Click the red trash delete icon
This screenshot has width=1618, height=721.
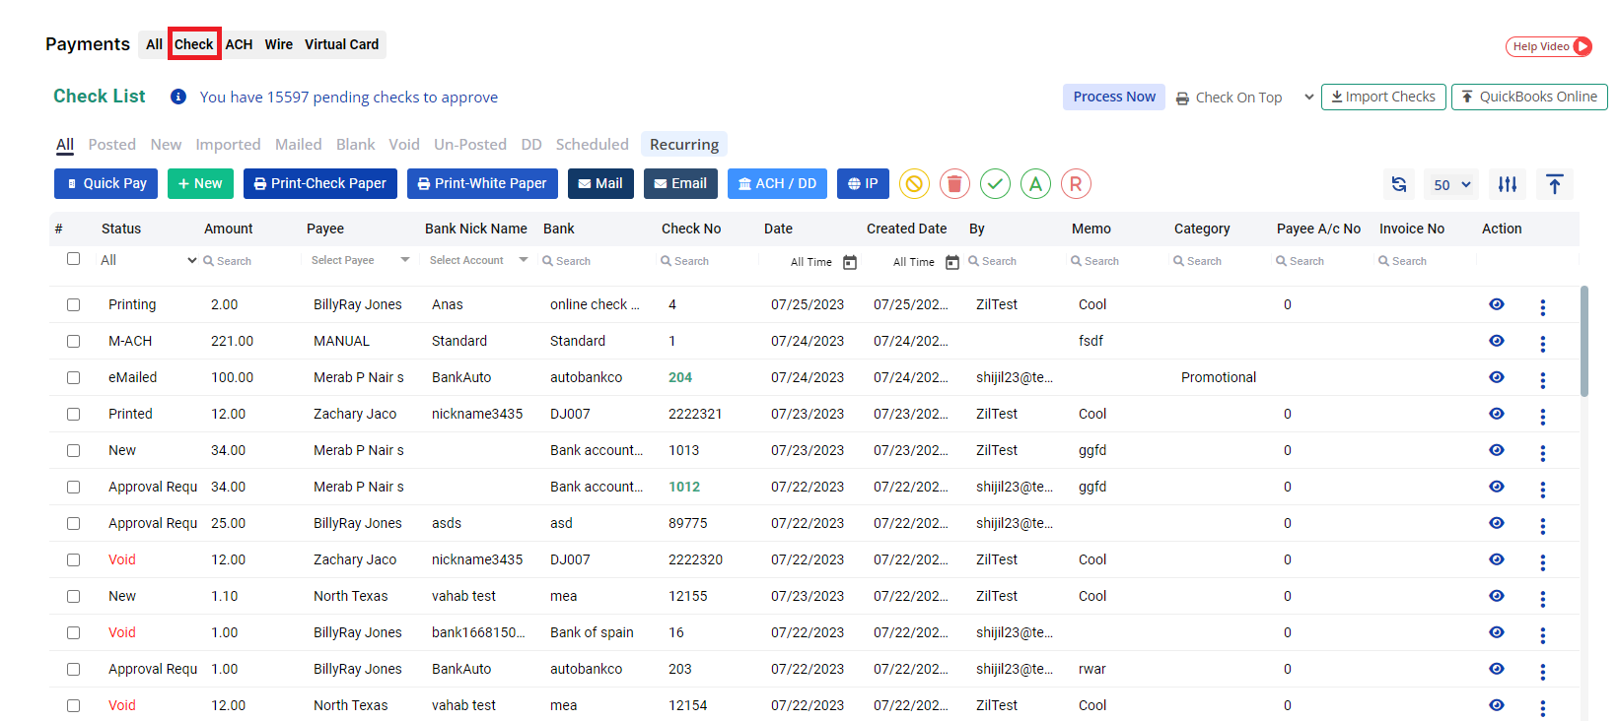tap(954, 184)
